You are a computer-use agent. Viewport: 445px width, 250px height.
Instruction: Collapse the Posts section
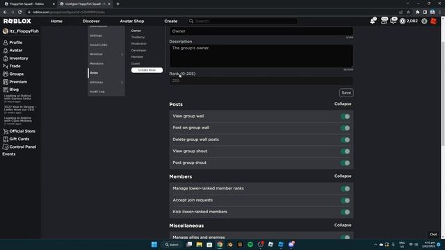point(343,104)
